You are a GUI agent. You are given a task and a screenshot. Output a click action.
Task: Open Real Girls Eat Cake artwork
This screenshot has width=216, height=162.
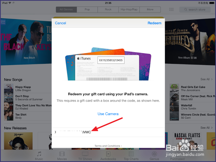174,89
